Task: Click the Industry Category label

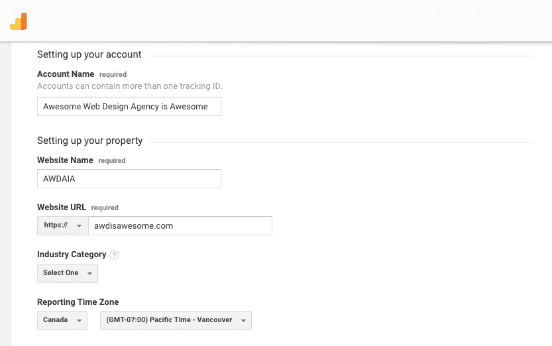Action: [72, 255]
